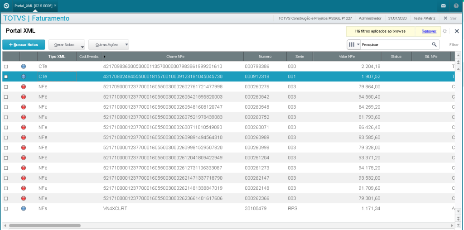
Task: Click the 31/07/2020 date label
Action: (397, 18)
